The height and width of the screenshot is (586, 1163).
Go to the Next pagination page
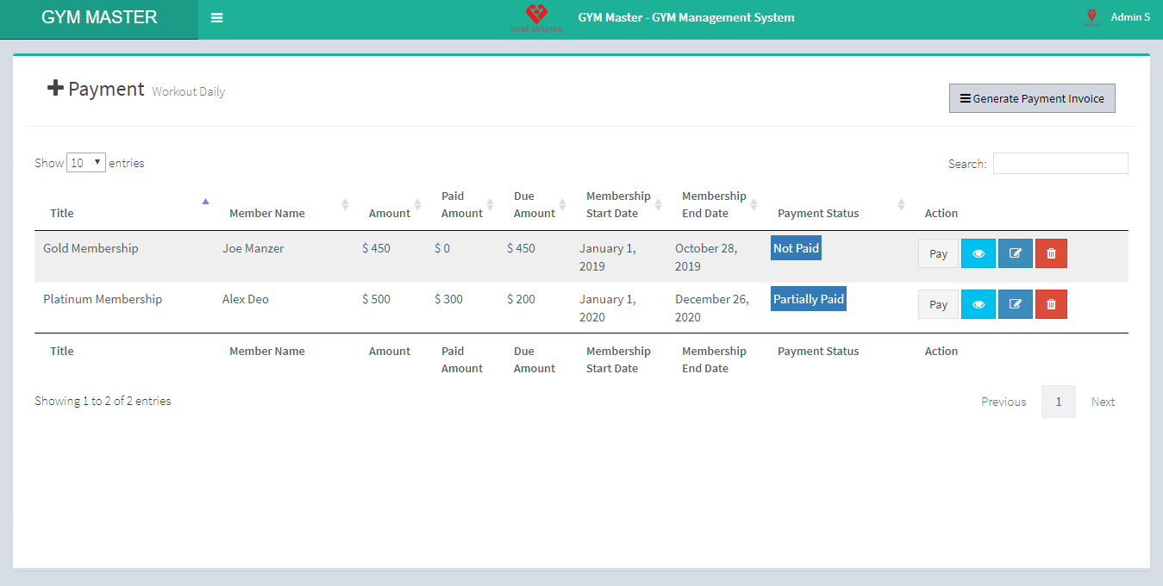click(1103, 402)
